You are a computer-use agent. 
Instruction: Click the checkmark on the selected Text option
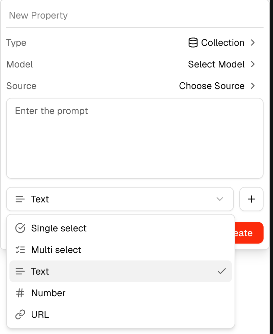coord(221,271)
